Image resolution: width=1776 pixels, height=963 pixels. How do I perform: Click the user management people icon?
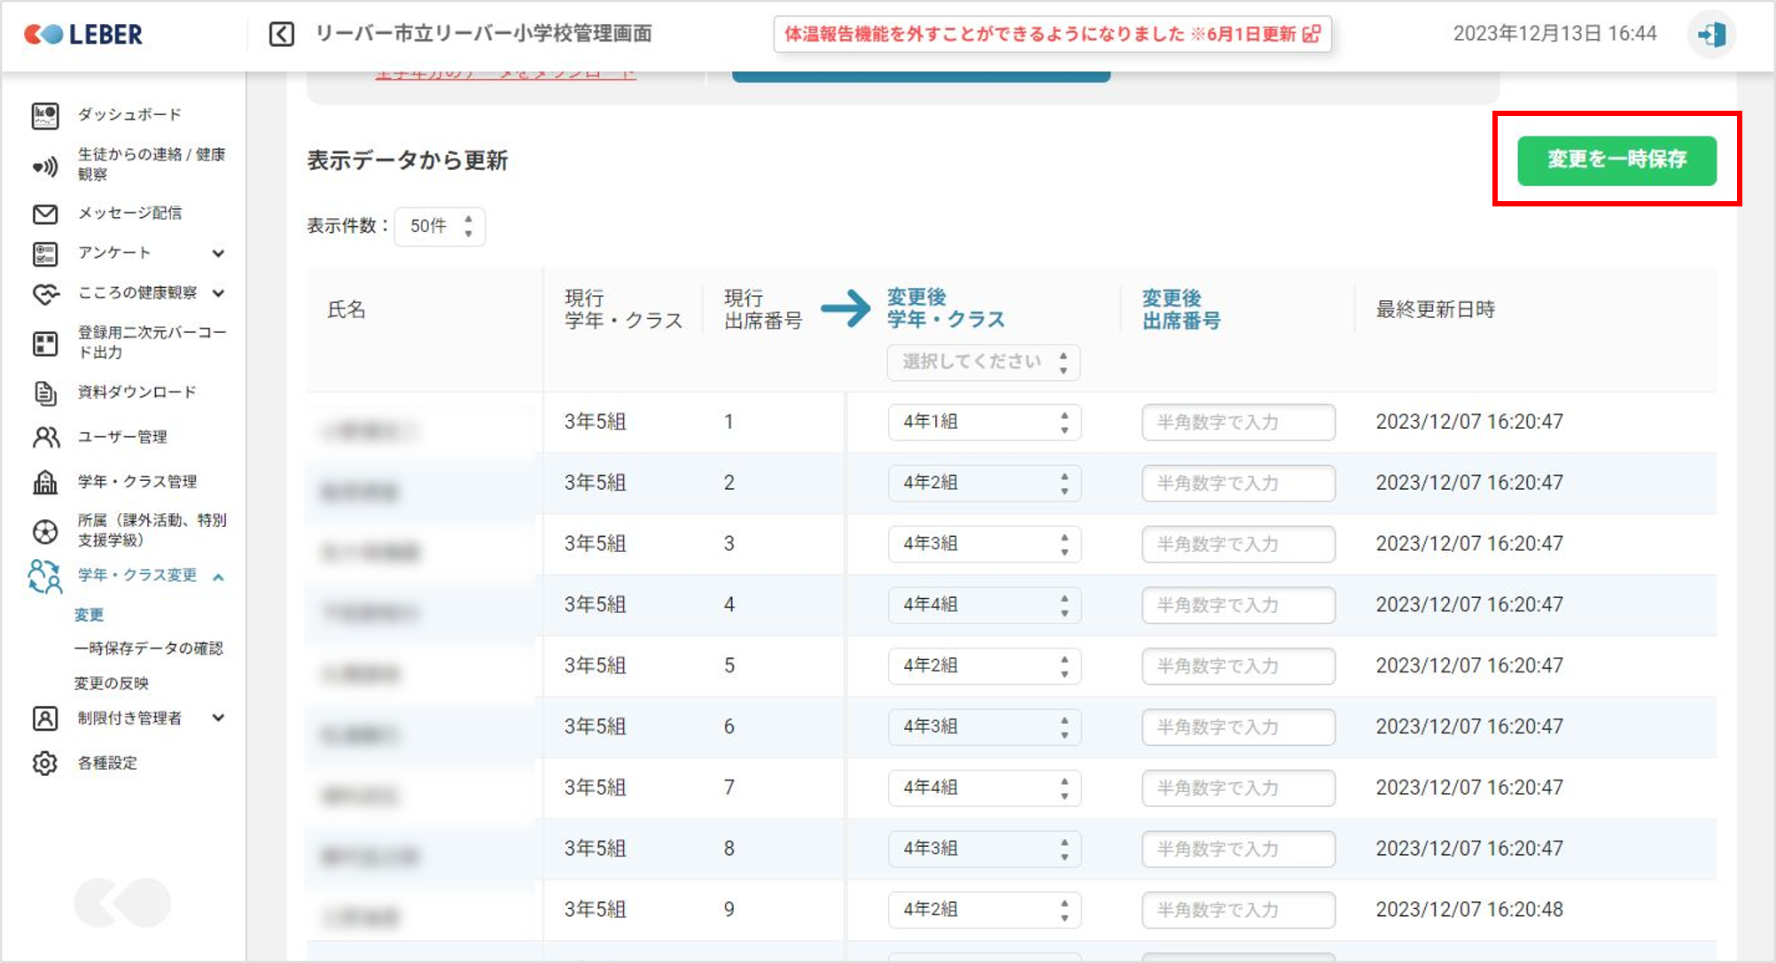pos(45,437)
